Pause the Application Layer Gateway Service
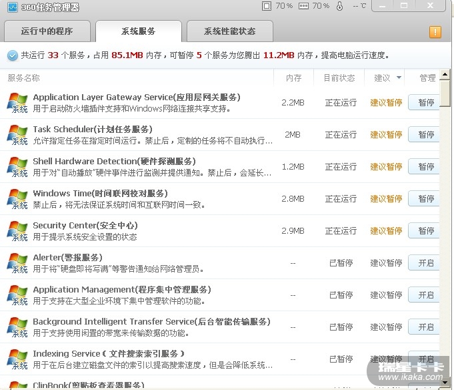Screen dimensions: 454x390 (x=424, y=102)
